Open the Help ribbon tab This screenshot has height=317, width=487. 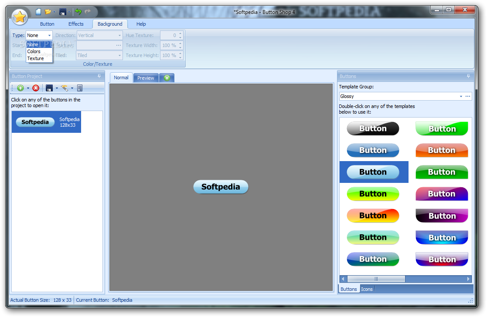click(x=141, y=24)
